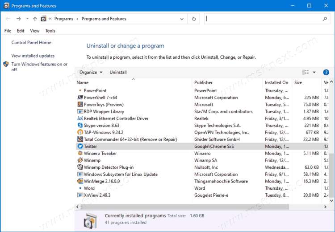Click the Windows Subsystem for Linux Update icon

[80, 174]
